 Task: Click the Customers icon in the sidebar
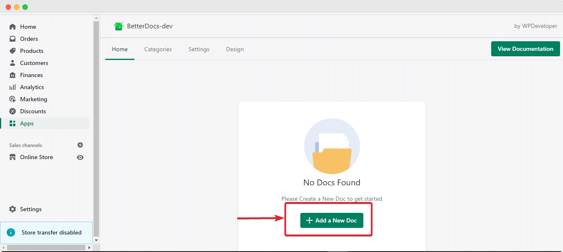point(13,62)
